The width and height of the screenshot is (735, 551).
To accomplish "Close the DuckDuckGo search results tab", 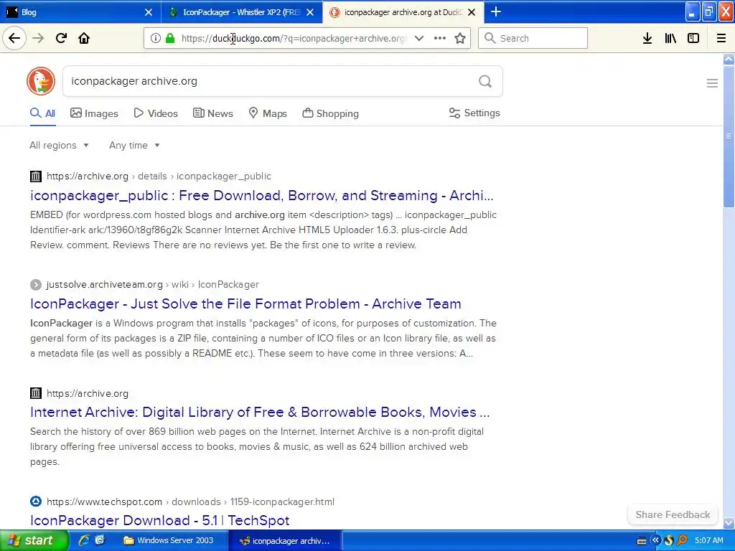I will coord(472,12).
